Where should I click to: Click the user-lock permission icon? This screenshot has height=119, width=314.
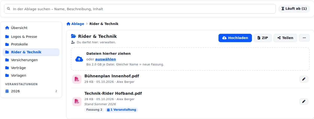[x=73, y=42]
